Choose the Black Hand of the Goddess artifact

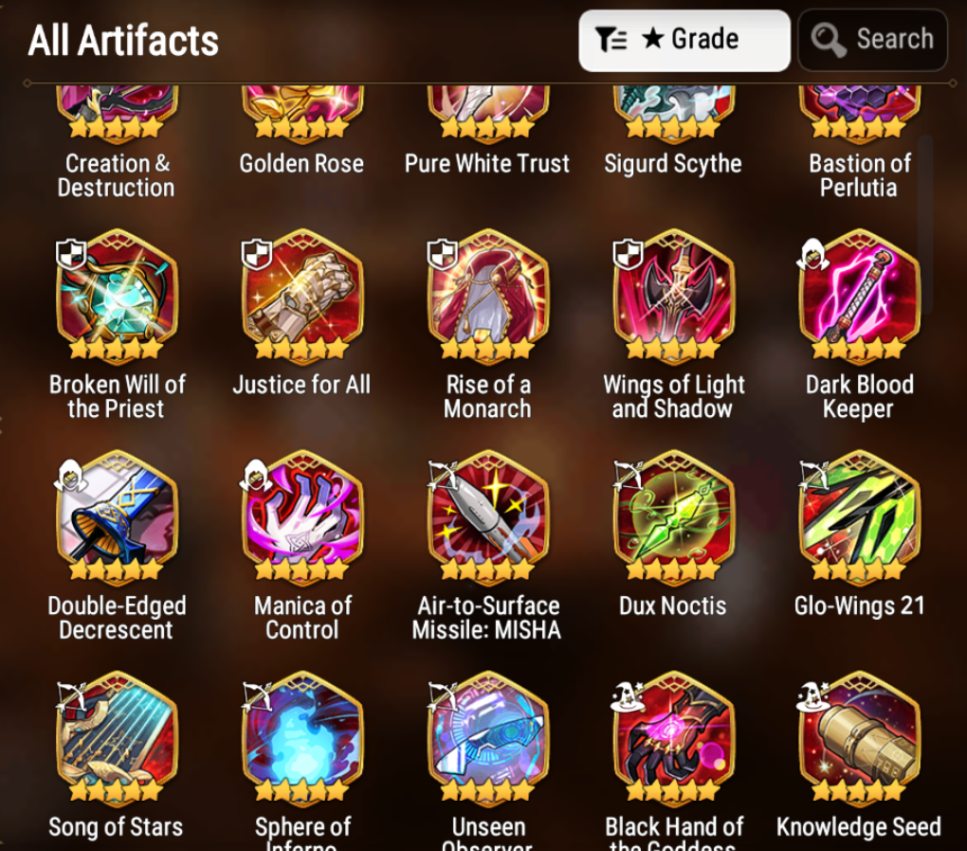(673, 739)
